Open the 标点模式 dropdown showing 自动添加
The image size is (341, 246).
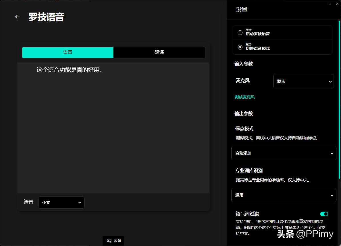point(284,153)
